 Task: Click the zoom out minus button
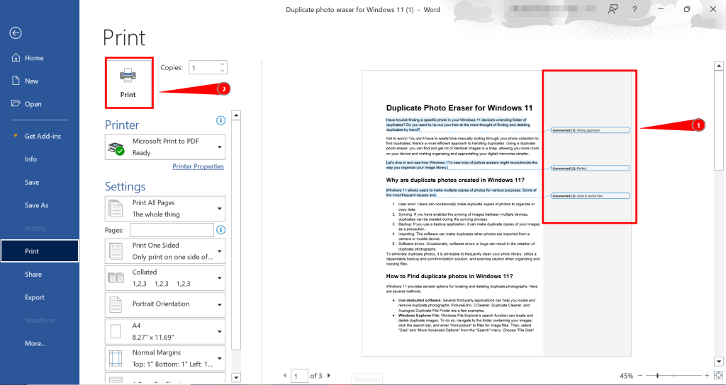point(640,376)
